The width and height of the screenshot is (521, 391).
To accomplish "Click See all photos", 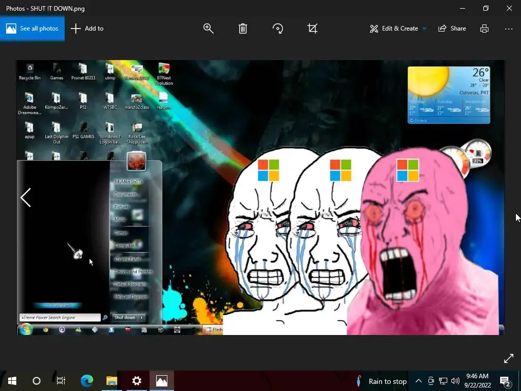I will click(32, 29).
